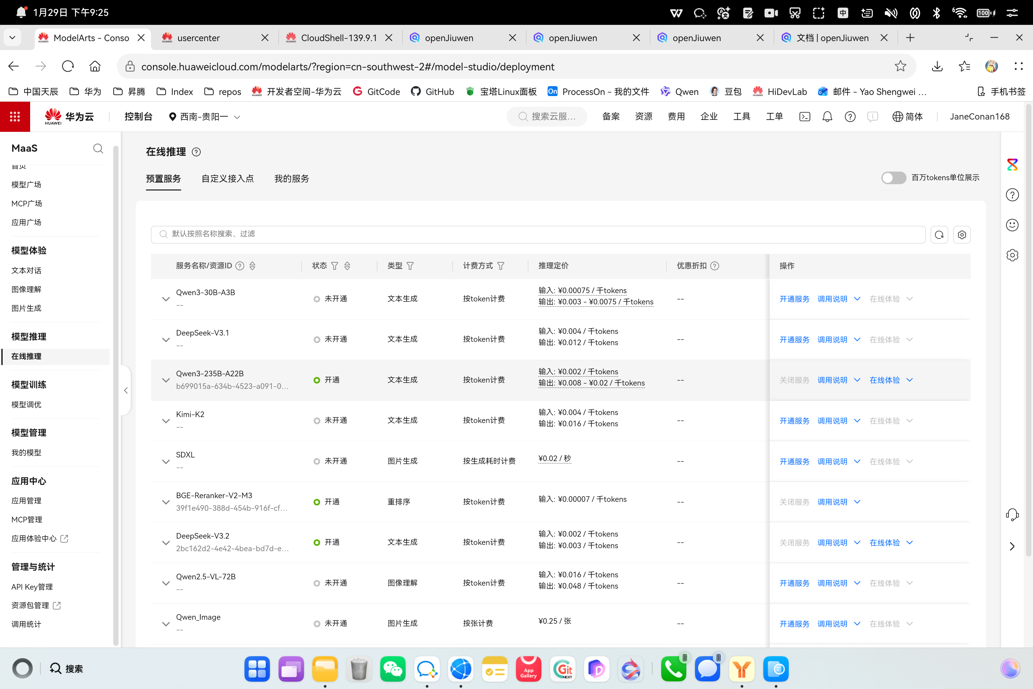This screenshot has width=1033, height=689.
Task: Expand the DeepSeek-V3.2 row details
Action: click(166, 543)
